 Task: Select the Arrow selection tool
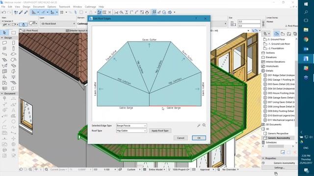coord(4,32)
